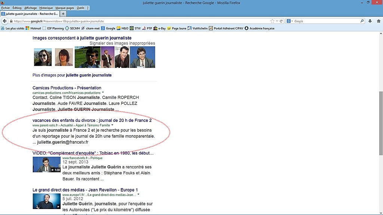This screenshot has height=215, width=383.
Task: Open the H&O bookmark
Action: 122,28
